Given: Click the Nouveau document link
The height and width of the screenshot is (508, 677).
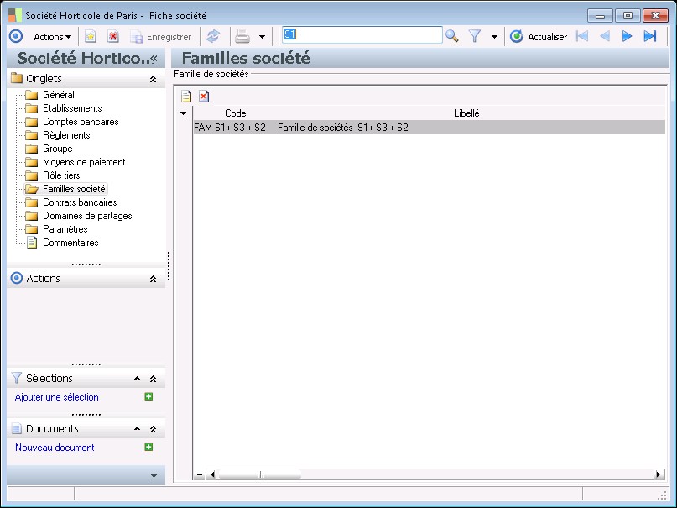Looking at the screenshot, I should tap(55, 448).
